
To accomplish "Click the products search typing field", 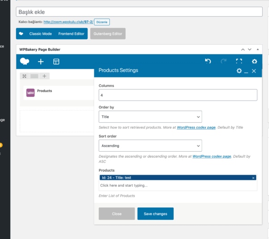I will tap(178, 185).
